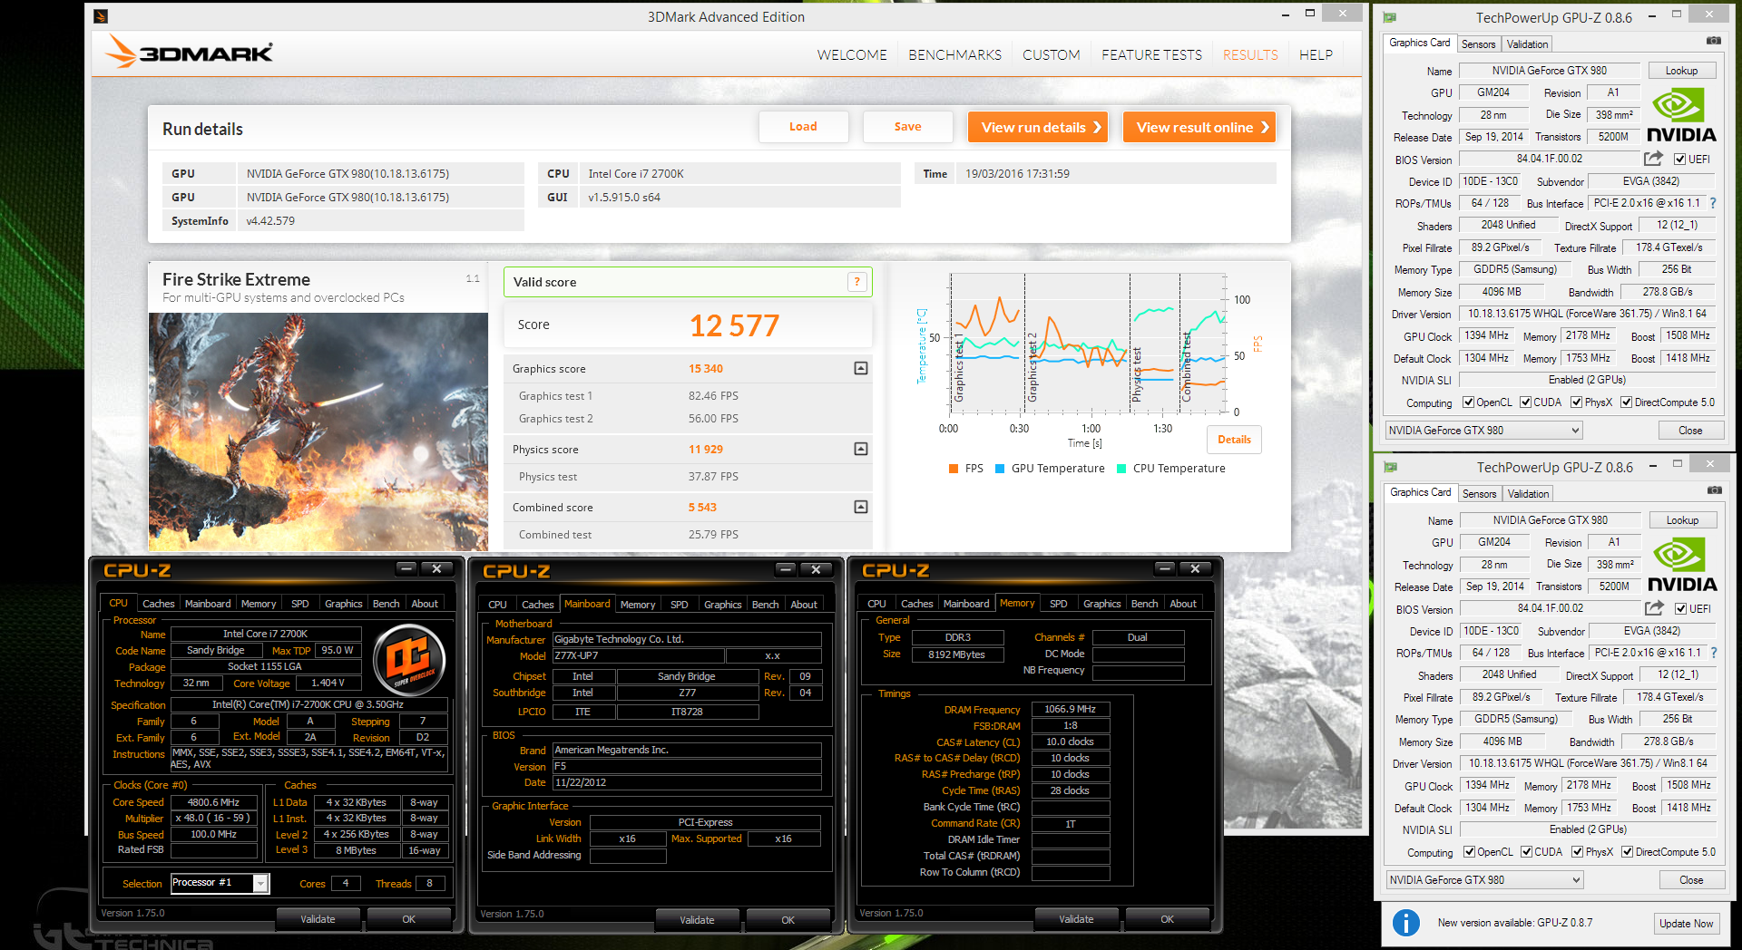Click the Valid score help question mark
Image resolution: width=1742 pixels, height=950 pixels.
pyautogui.click(x=856, y=282)
